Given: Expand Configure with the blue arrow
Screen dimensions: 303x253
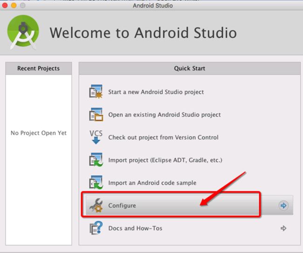Looking at the screenshot, I should (283, 205).
